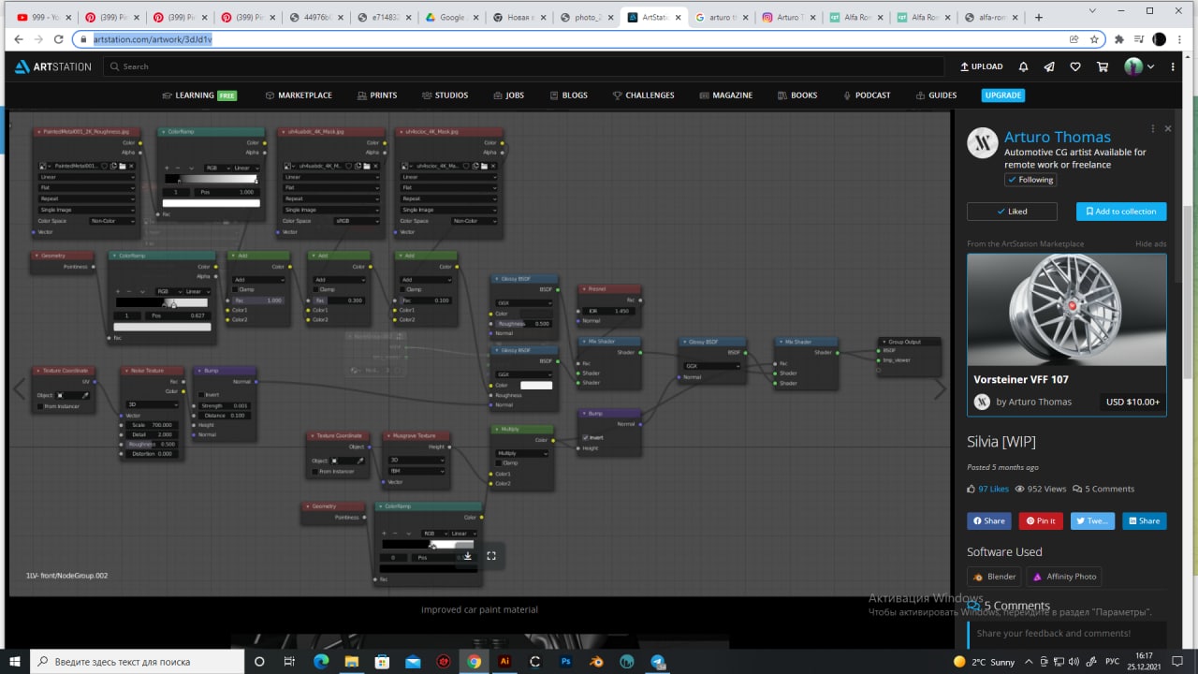View the artwork image in fullscreen
This screenshot has height=674, width=1198.
[491, 556]
